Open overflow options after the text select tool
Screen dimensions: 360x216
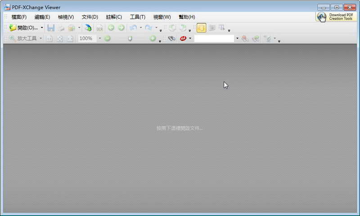point(229,31)
